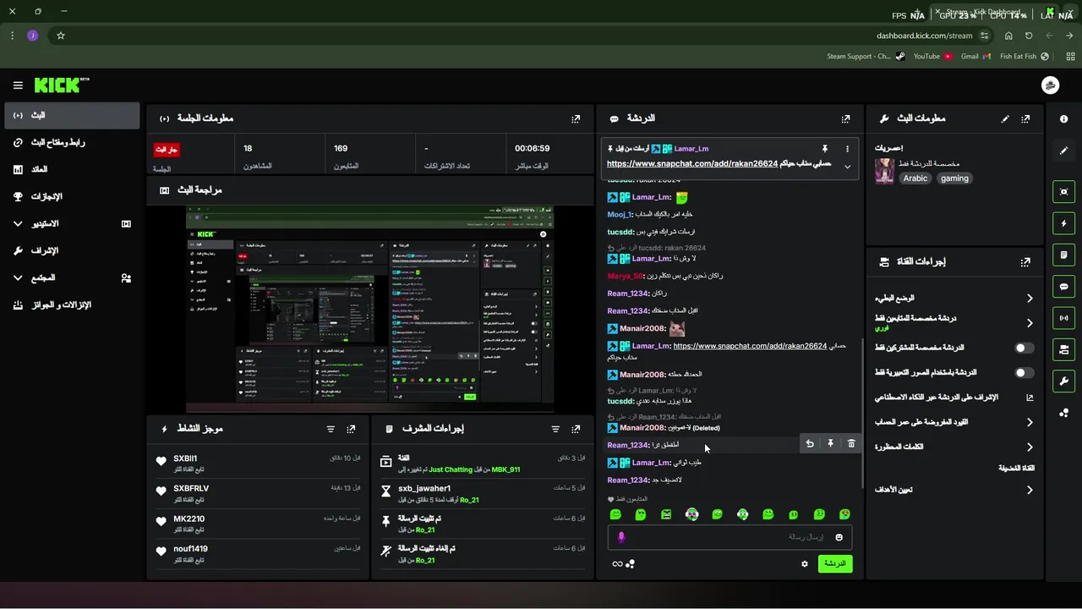The height and width of the screenshot is (609, 1082).
Task: Pop out the معلومات البث panel
Action: point(1025,119)
